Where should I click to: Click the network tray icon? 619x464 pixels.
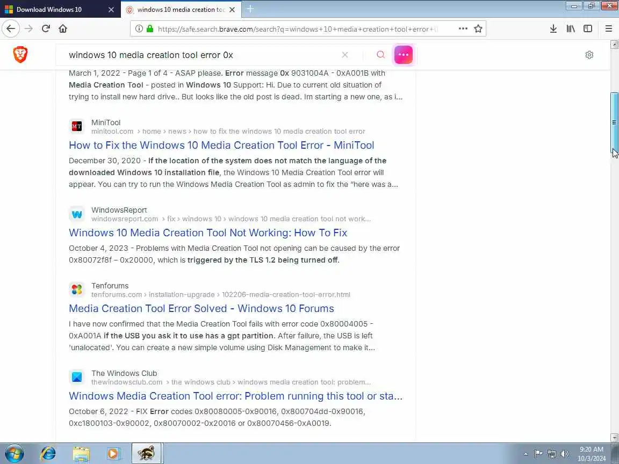551,454
